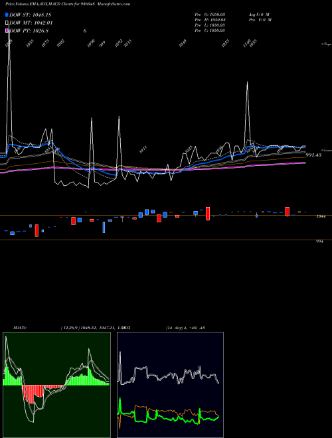Viewport: 332px width, 438px height.
Task: Click the large red candle near 1044 line
Action: pos(208,214)
